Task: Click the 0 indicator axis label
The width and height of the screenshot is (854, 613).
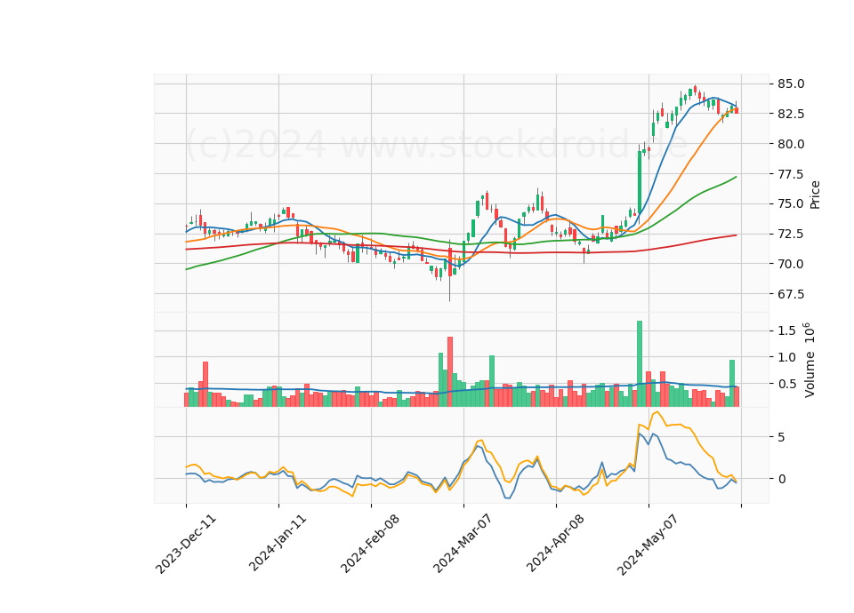Action: 782,479
